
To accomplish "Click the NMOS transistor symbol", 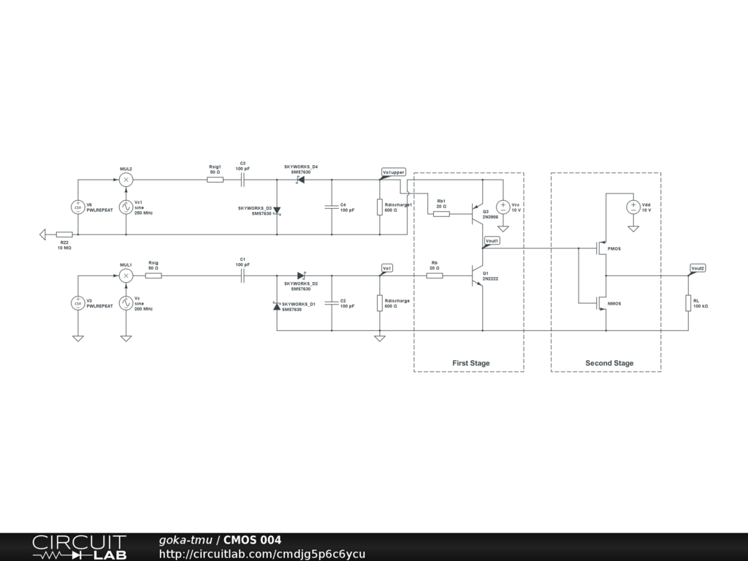I will (x=600, y=302).
